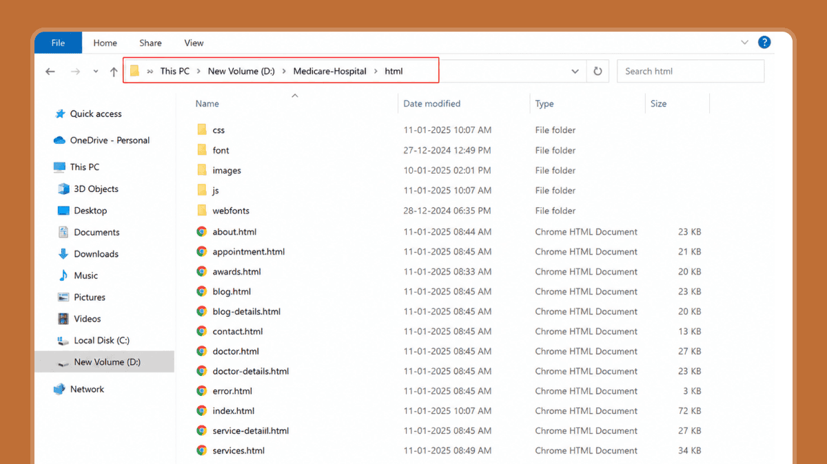
Task: Switch to the View ribbon tab
Action: pyautogui.click(x=194, y=43)
